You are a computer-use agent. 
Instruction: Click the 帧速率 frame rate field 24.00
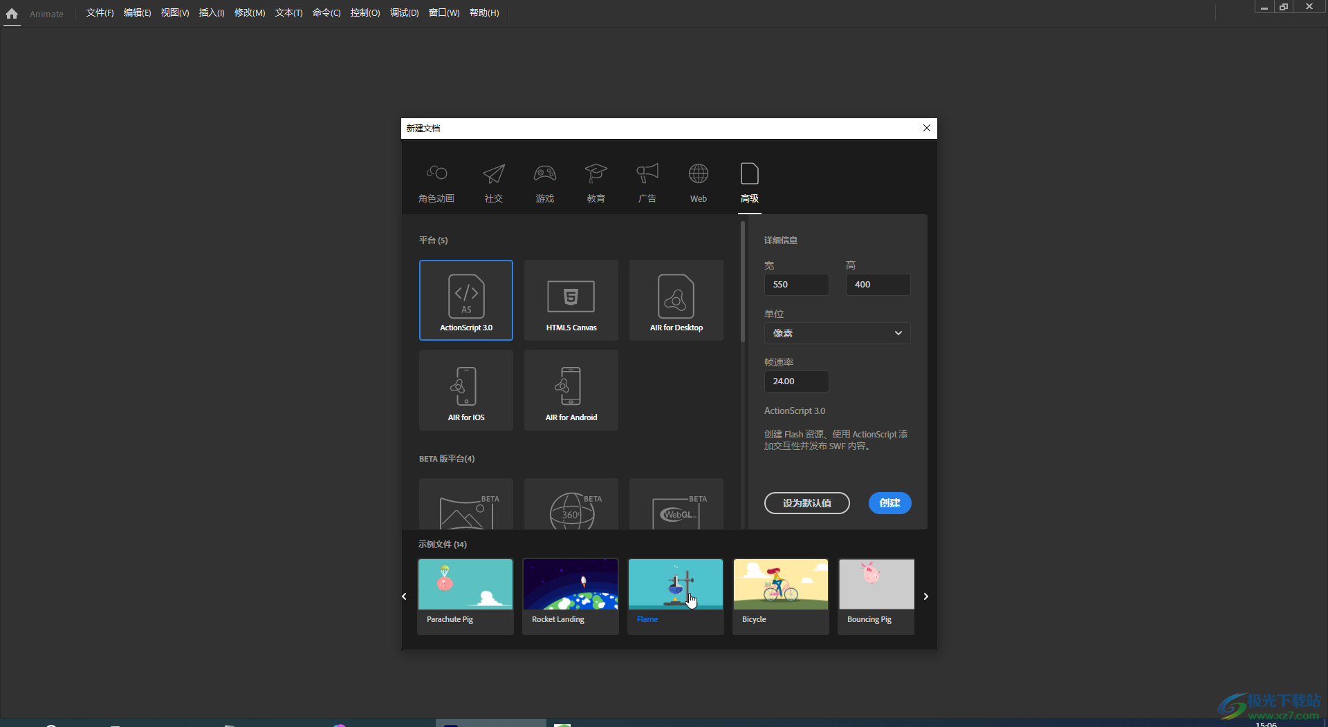point(796,381)
